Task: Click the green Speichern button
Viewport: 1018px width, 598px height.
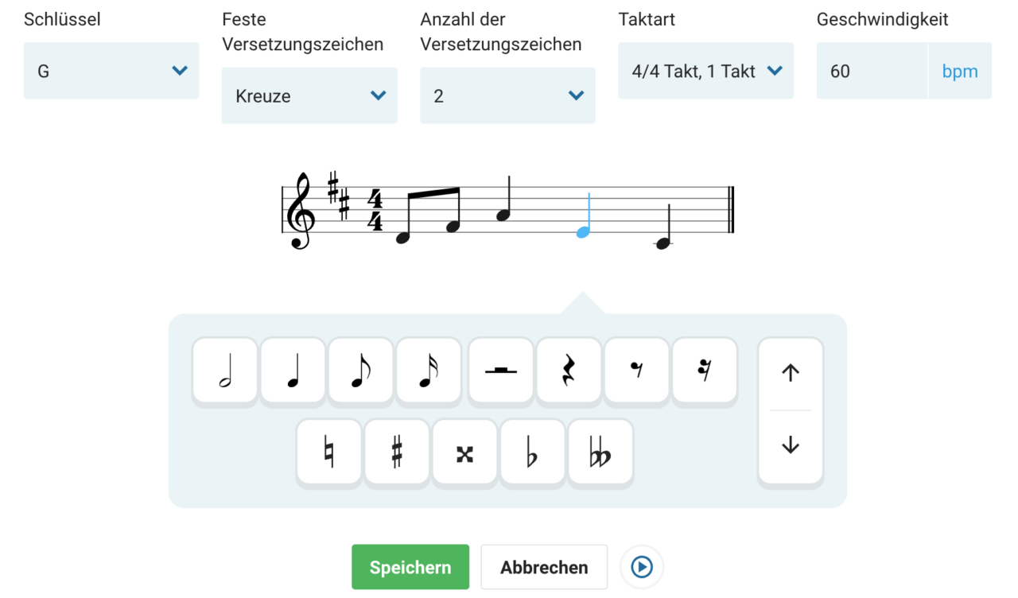Action: (410, 567)
